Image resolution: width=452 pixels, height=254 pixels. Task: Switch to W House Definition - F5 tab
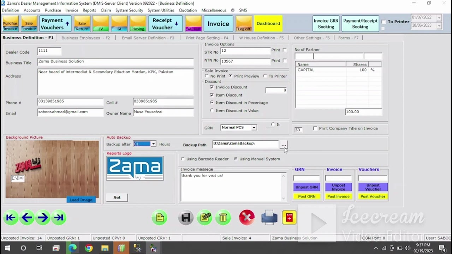point(261,38)
